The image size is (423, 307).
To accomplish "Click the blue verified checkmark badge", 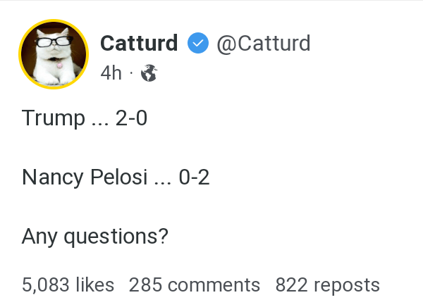I will 197,44.
